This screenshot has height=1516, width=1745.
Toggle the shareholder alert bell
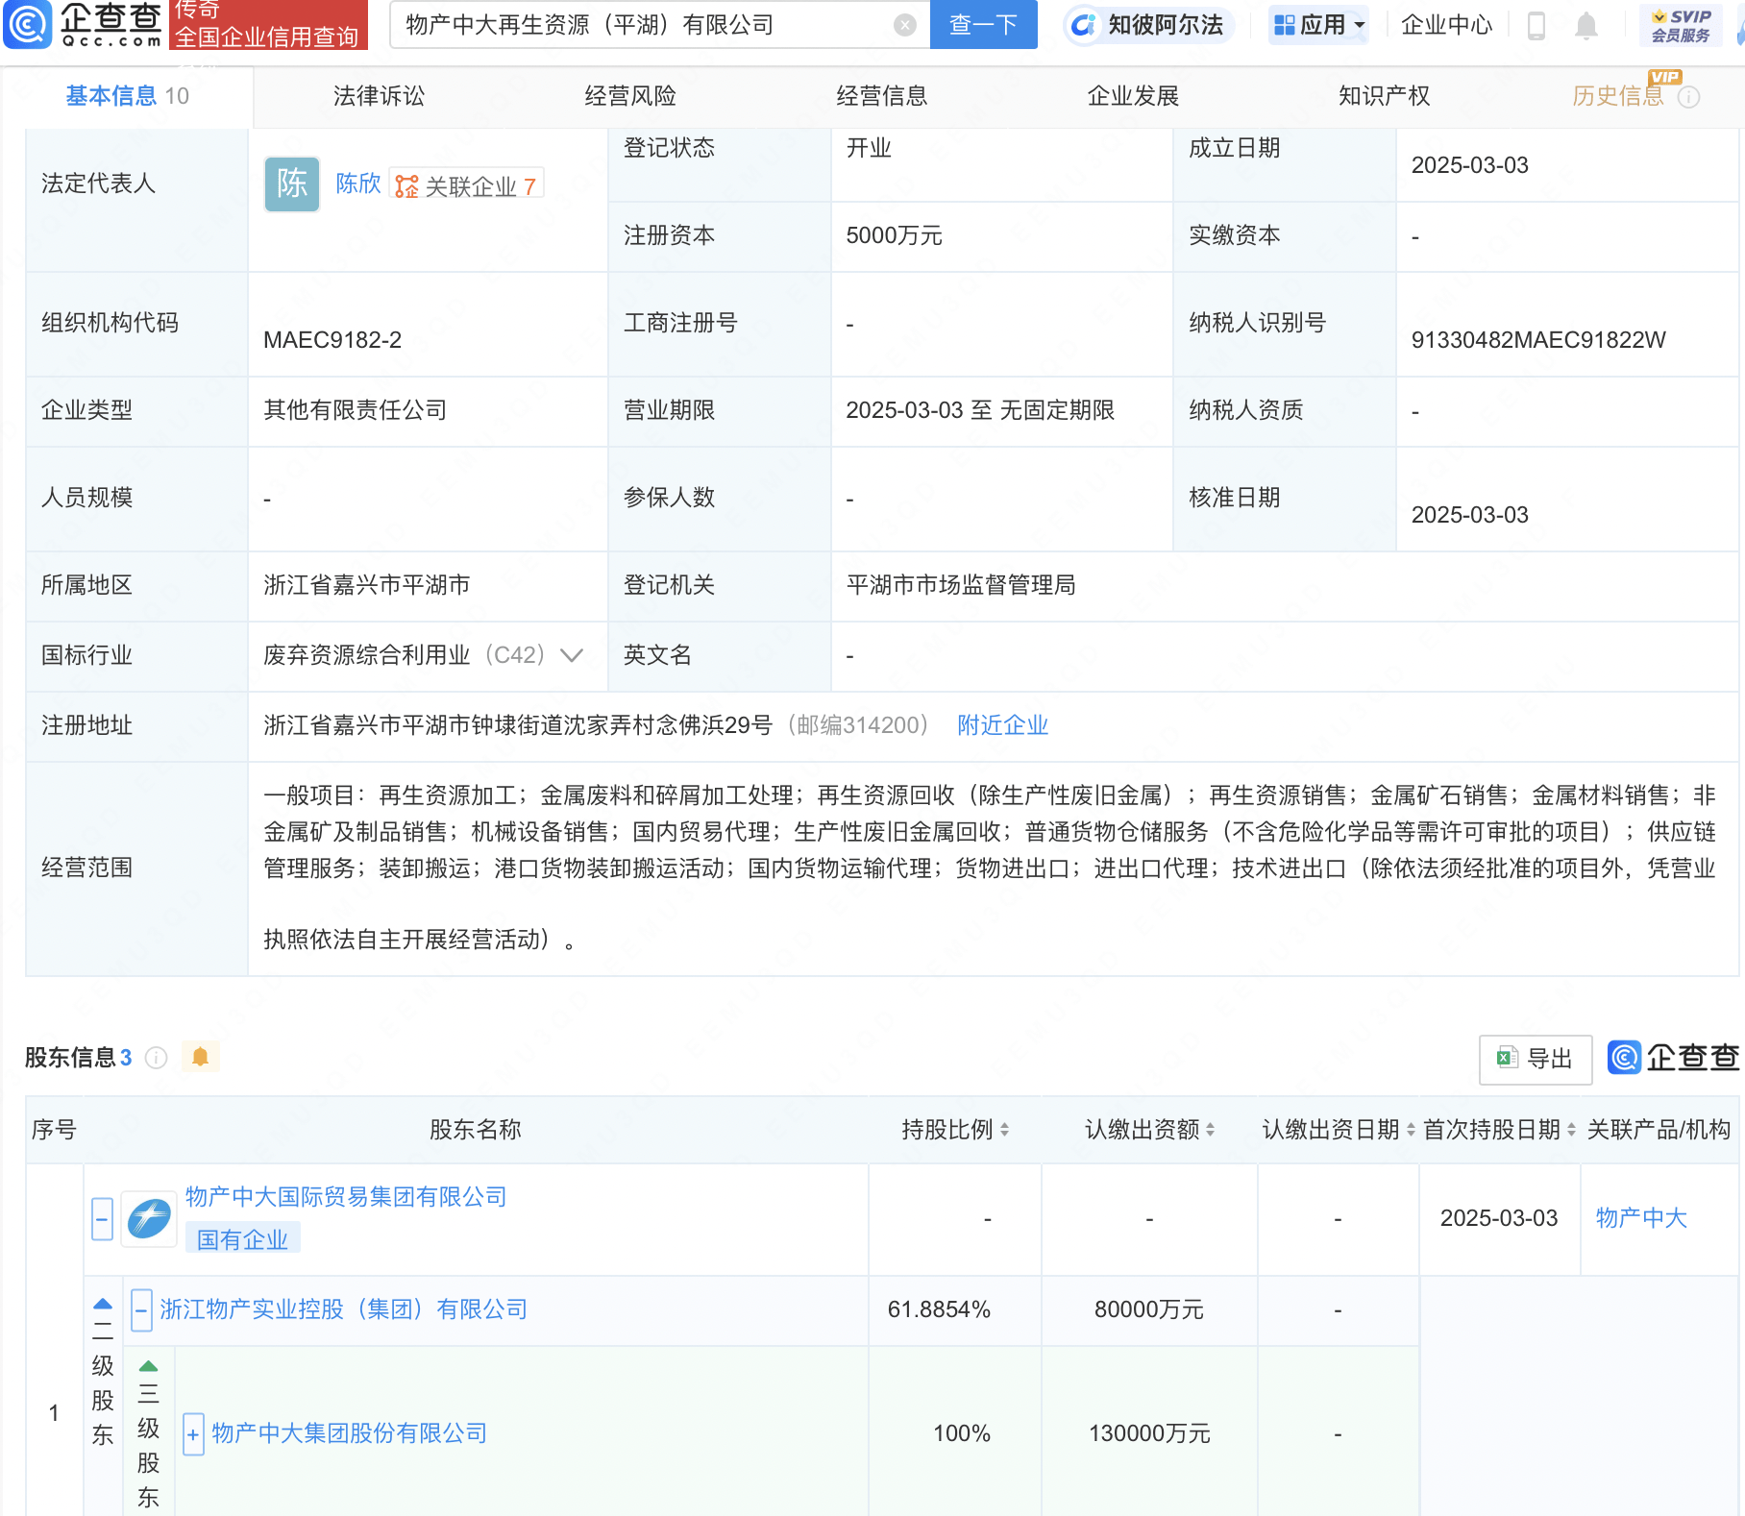click(200, 1057)
